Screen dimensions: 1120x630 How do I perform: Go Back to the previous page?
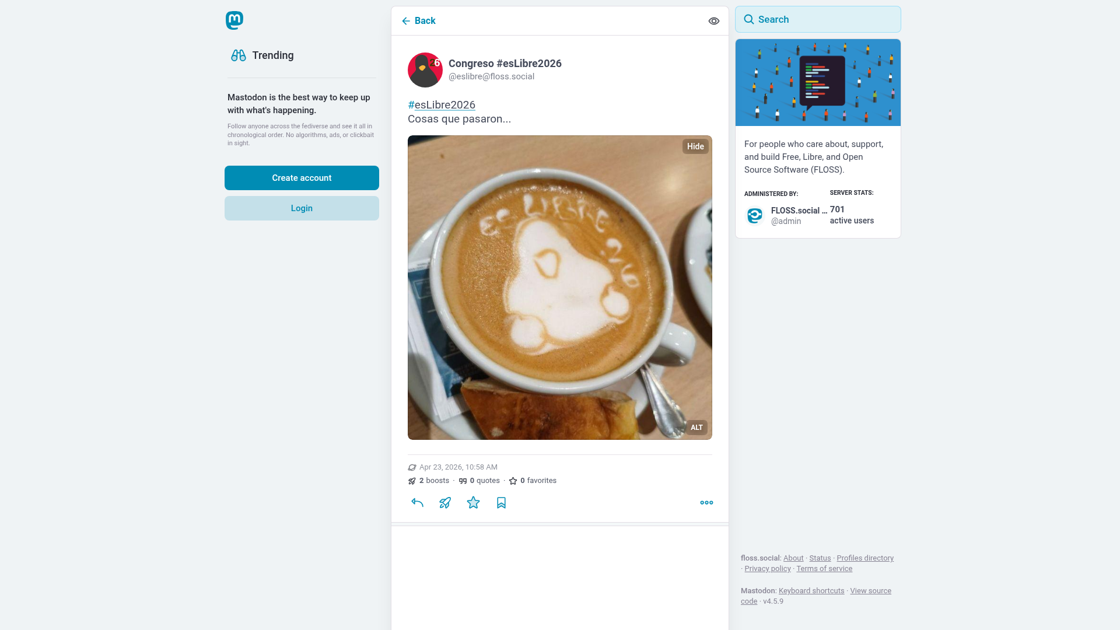click(x=418, y=21)
